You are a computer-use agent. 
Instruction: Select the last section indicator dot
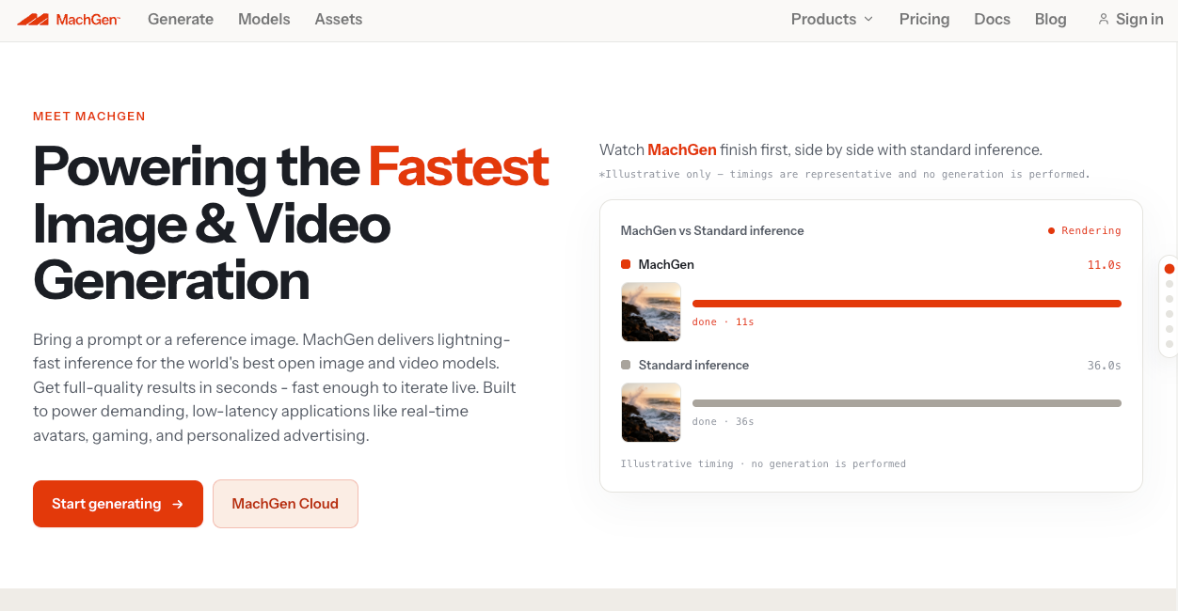tap(1170, 344)
